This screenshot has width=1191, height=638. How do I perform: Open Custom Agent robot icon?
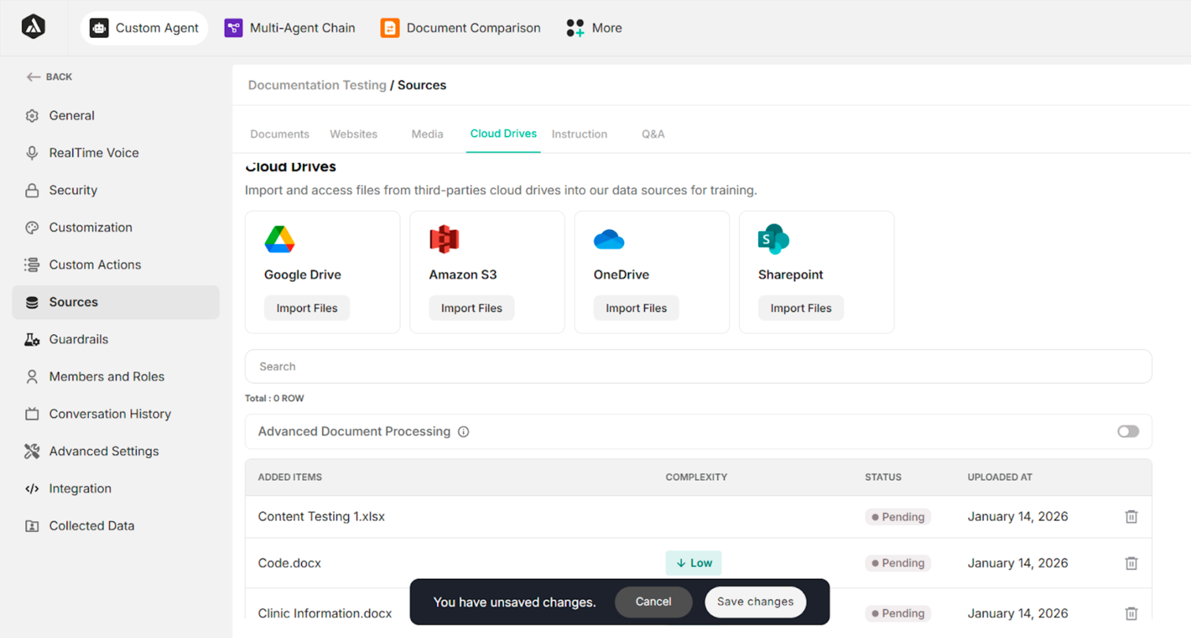point(99,28)
